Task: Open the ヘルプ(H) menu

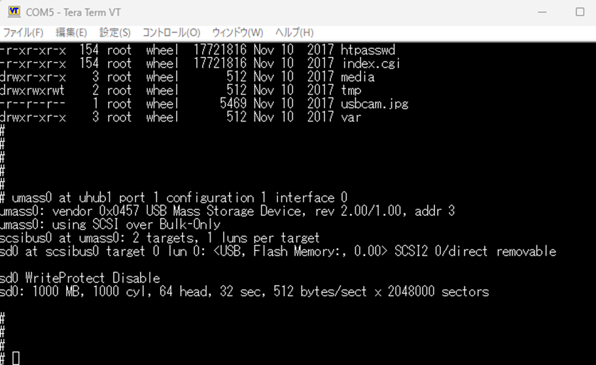Action: tap(294, 33)
